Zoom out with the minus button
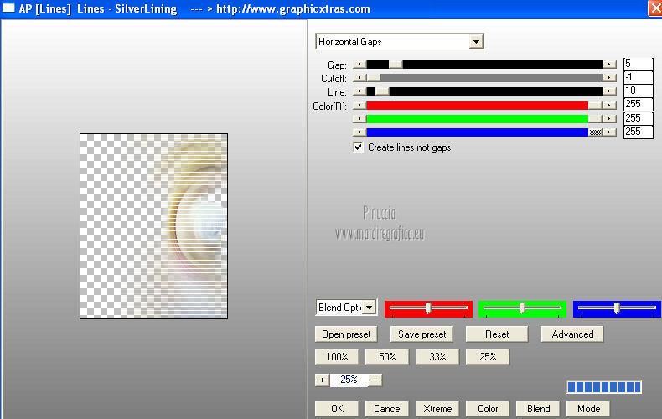The width and height of the screenshot is (662, 419). point(375,380)
